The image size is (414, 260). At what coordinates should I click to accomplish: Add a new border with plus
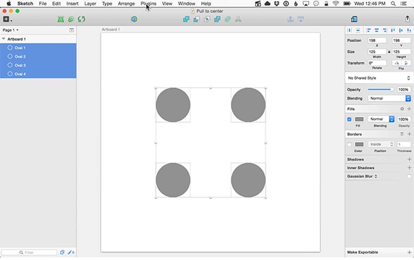coord(409,134)
